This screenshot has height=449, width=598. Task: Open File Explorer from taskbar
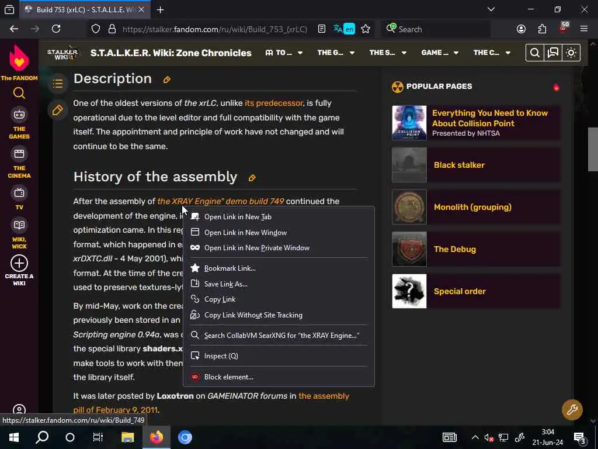[x=128, y=437]
